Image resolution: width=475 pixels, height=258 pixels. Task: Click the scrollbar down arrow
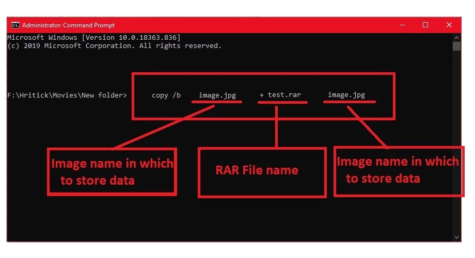click(456, 237)
